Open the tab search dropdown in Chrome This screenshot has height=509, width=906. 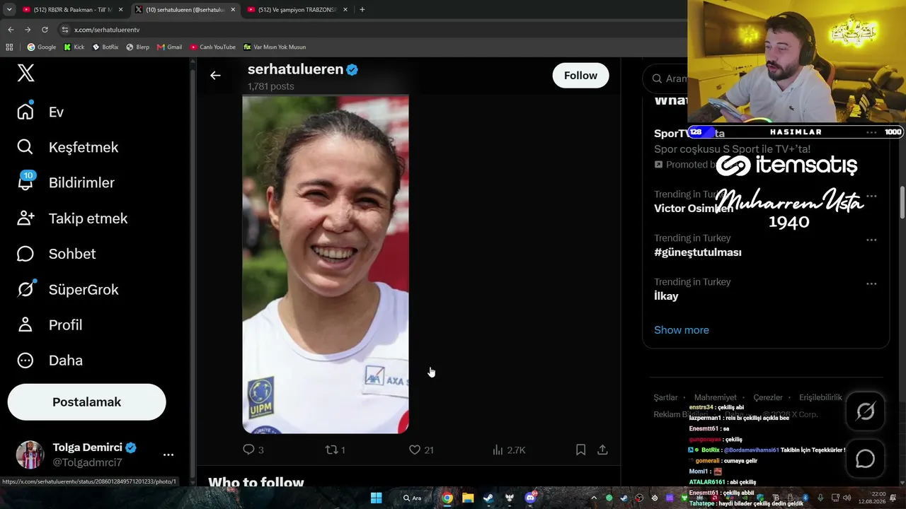click(x=9, y=10)
